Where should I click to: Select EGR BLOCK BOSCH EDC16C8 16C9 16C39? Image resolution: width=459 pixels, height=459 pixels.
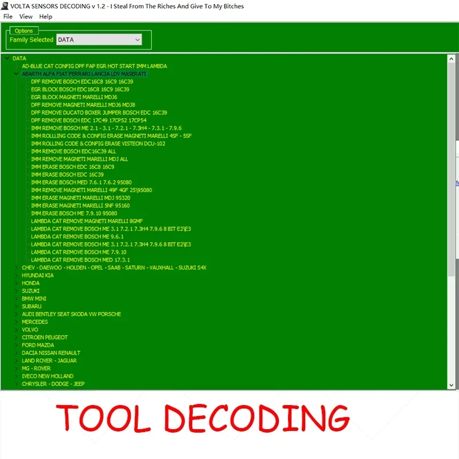[x=80, y=90]
